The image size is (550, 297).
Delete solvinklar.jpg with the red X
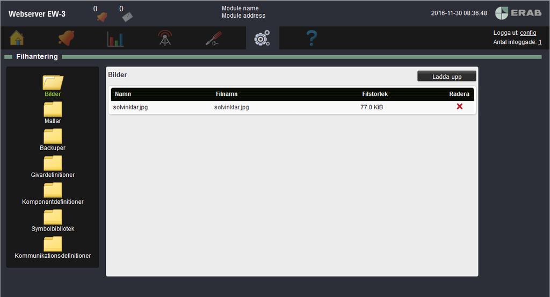(x=460, y=107)
